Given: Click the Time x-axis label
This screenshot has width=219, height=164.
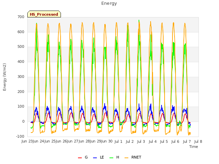Looking at the screenshot, I should pyautogui.click(x=194, y=147).
